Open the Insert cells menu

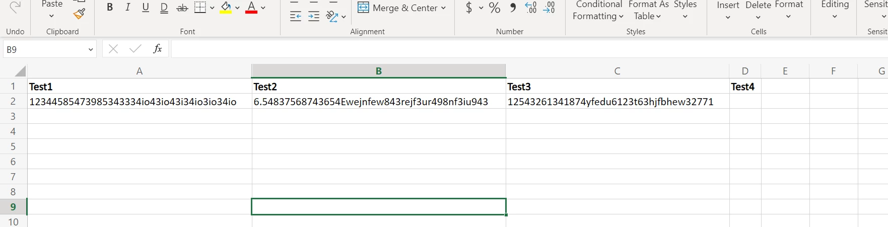tap(728, 10)
